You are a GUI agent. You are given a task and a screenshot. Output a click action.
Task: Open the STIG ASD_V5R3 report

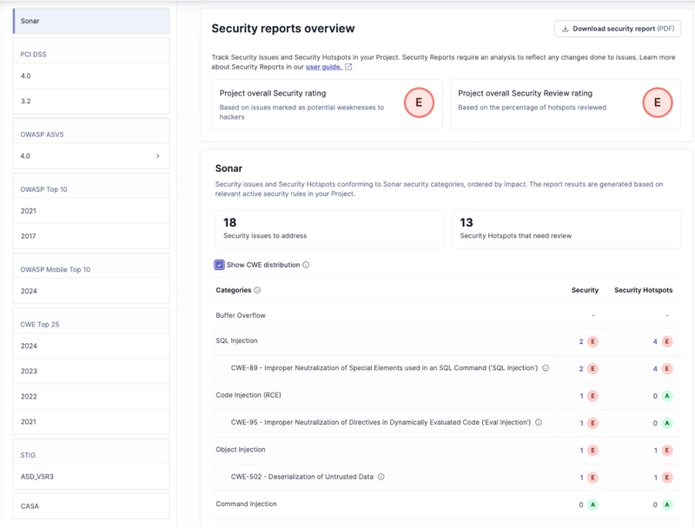coord(91,477)
